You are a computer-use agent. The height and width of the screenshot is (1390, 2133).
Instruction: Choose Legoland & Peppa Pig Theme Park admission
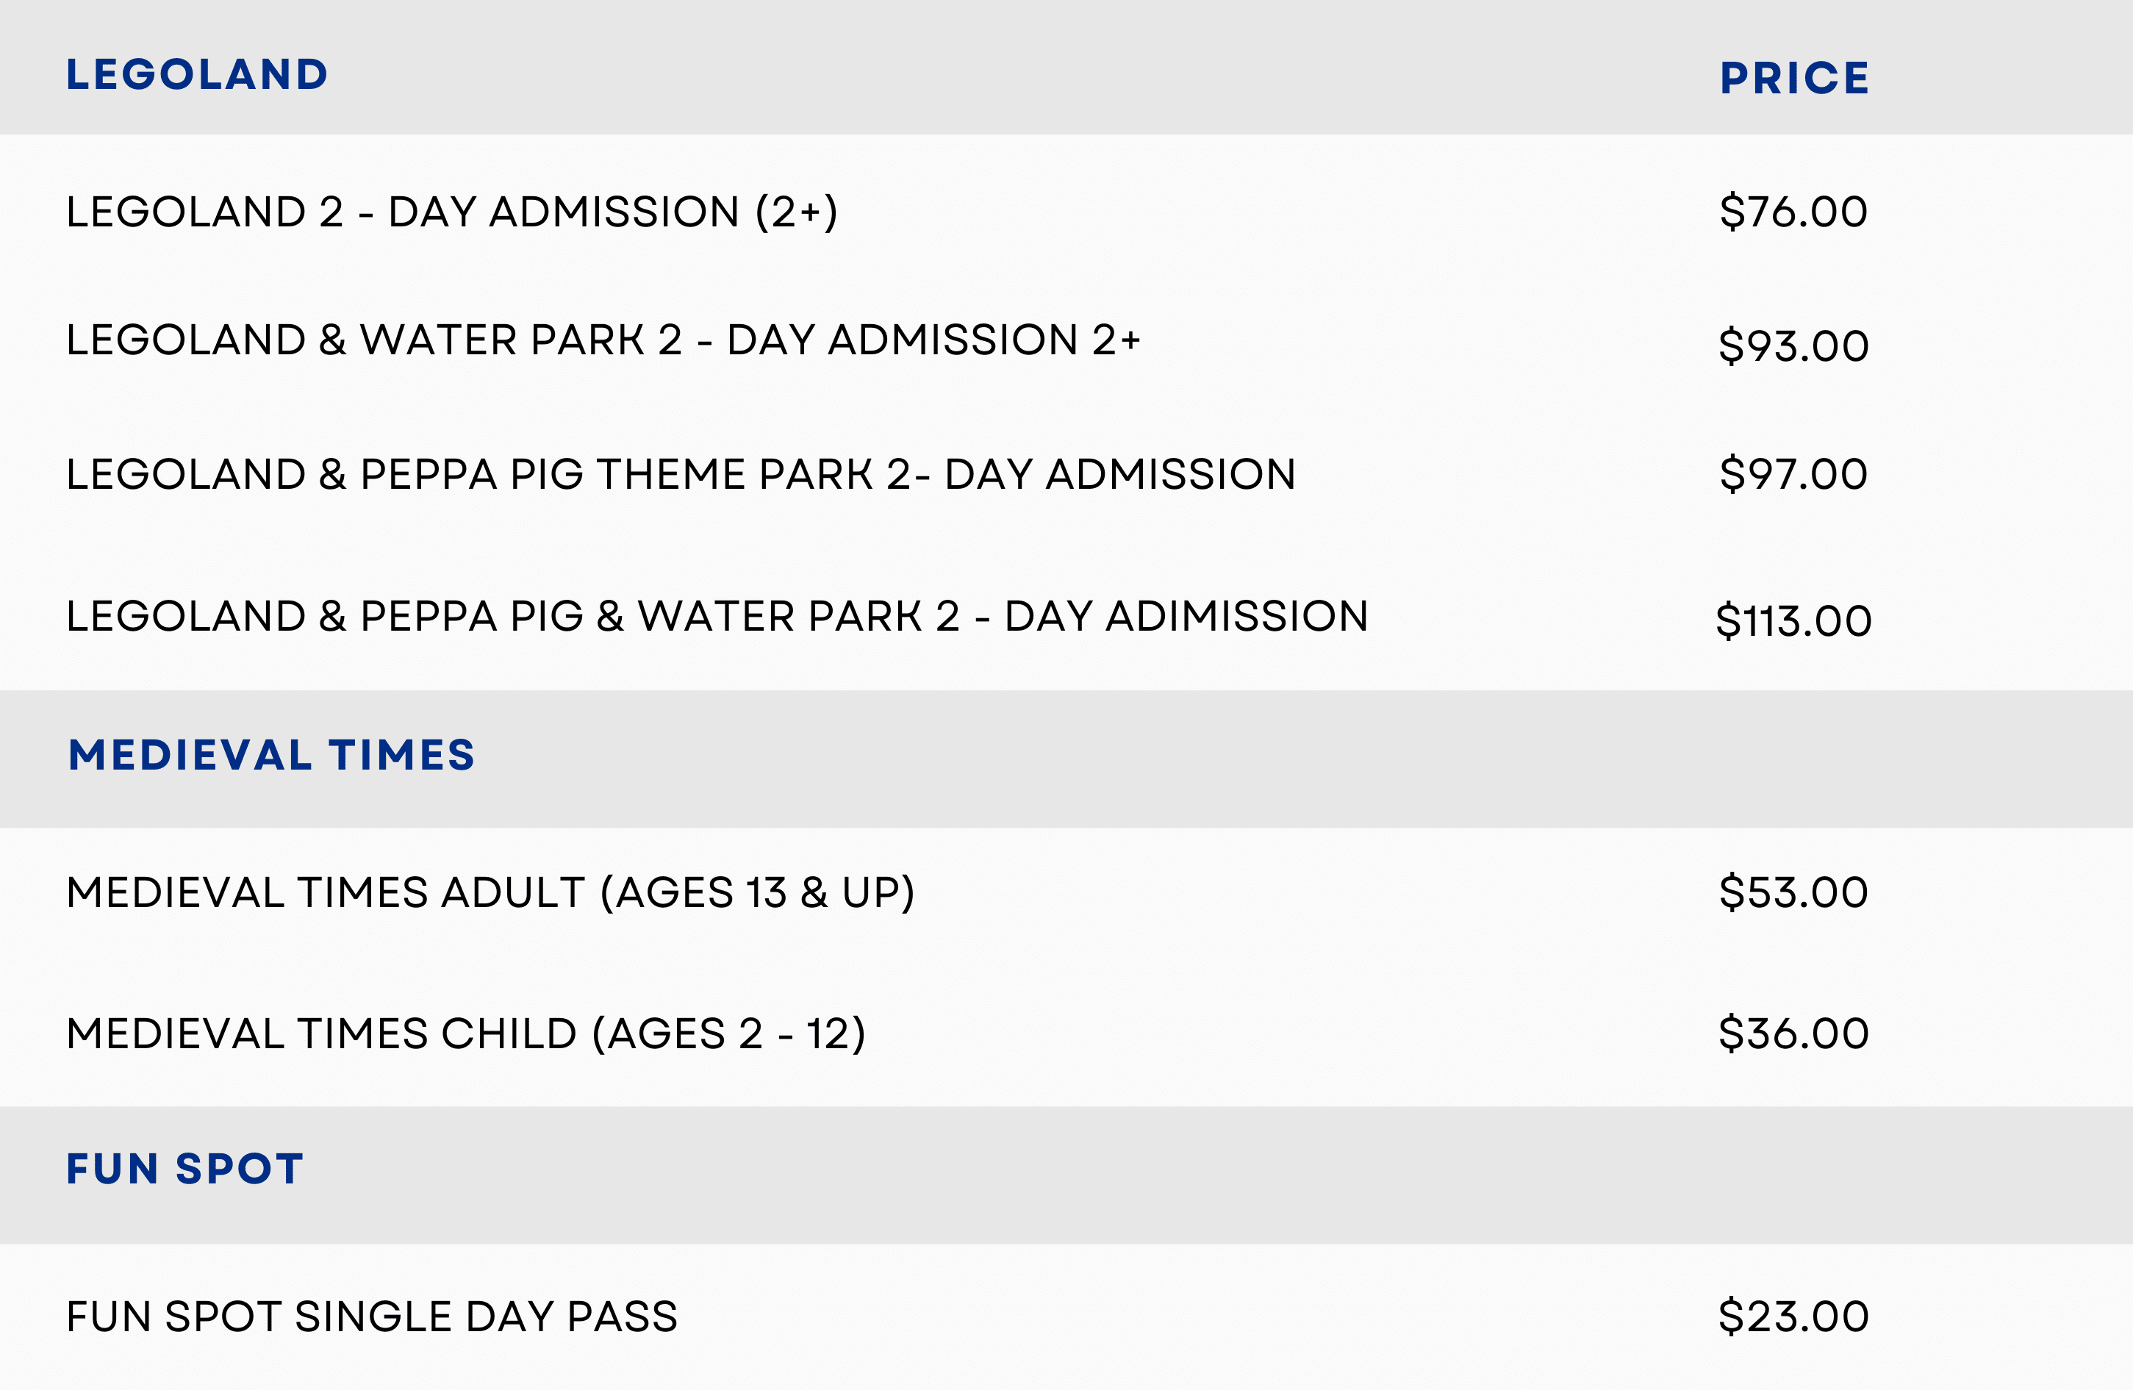681,474
